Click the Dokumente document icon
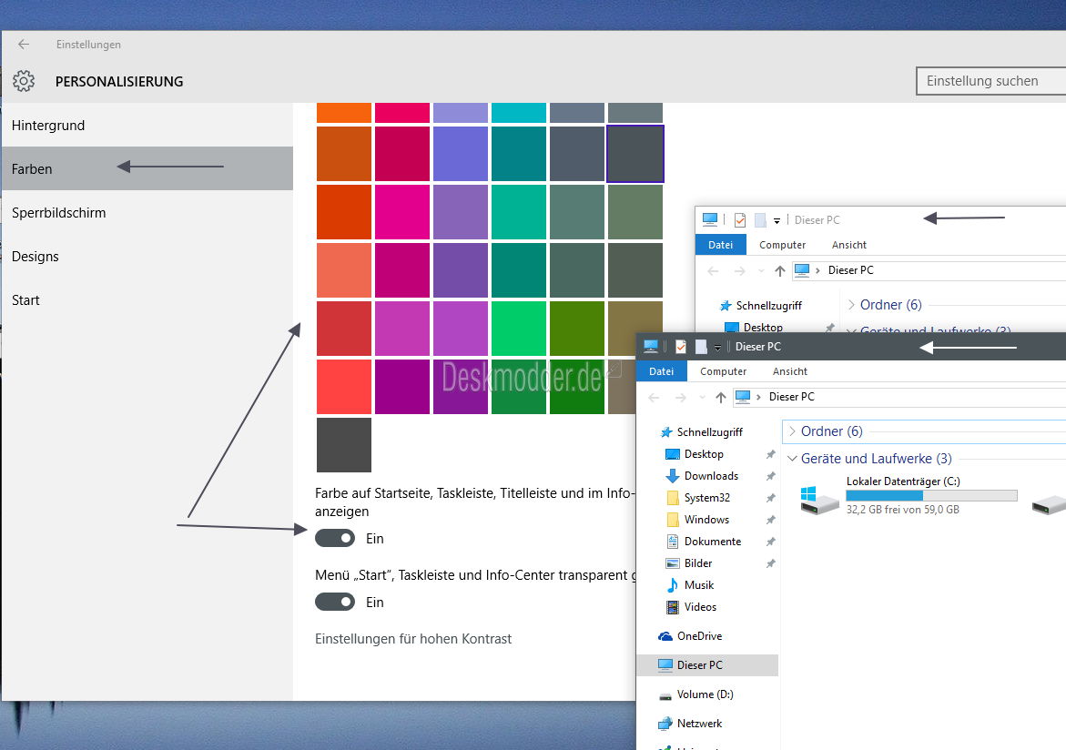Screen dimensions: 1066x750 pos(673,542)
